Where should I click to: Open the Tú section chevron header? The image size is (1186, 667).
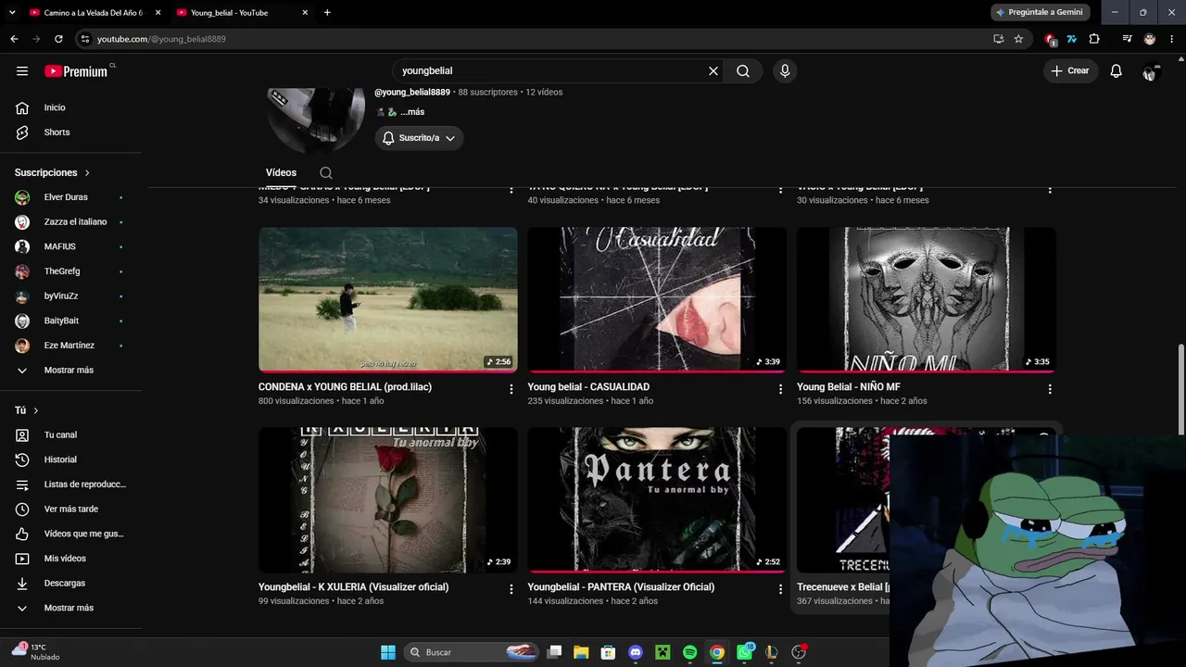tap(27, 410)
